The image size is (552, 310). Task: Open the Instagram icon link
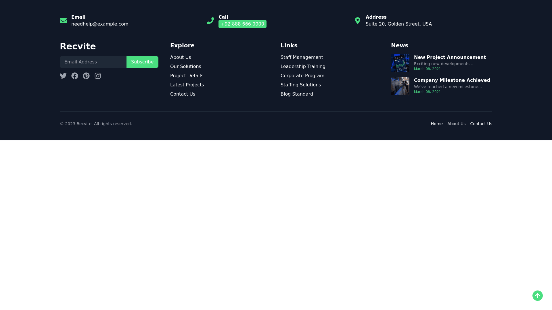tap(98, 76)
